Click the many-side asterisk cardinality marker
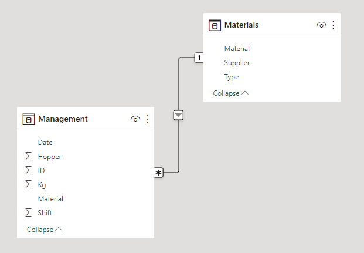364x253 pixels. pos(158,173)
